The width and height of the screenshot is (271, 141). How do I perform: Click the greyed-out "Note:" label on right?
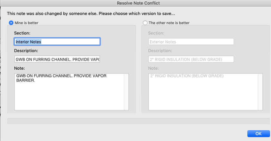(153, 68)
